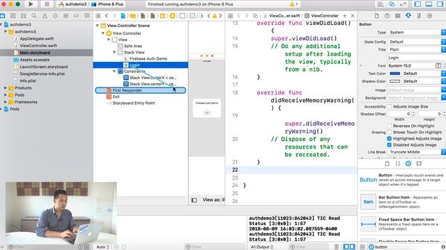Switch to the standard editor
This screenshot has height=250, width=446.
(380, 4)
